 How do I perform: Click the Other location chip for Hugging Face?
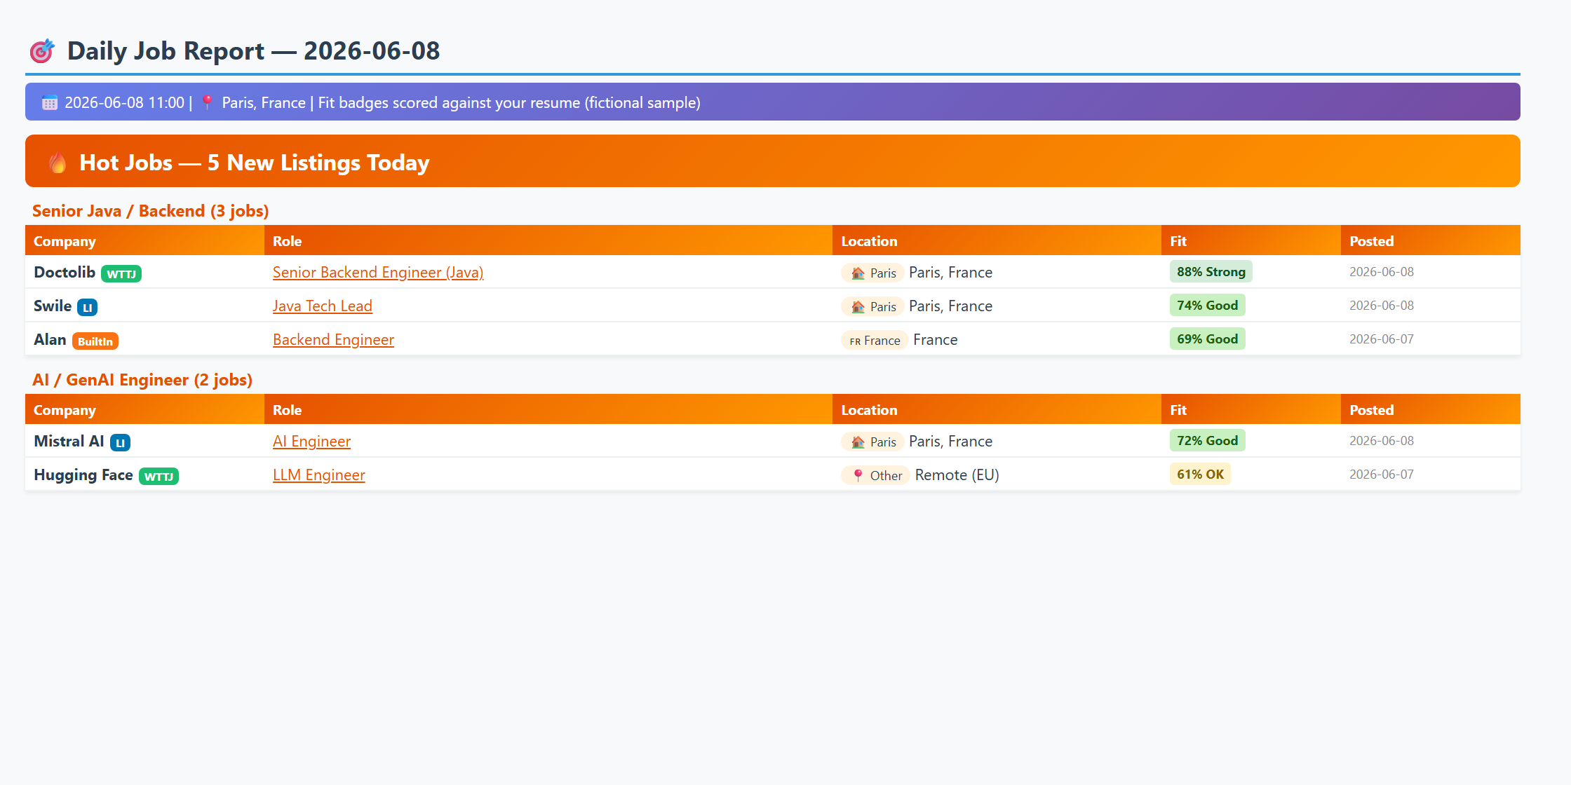875,476
